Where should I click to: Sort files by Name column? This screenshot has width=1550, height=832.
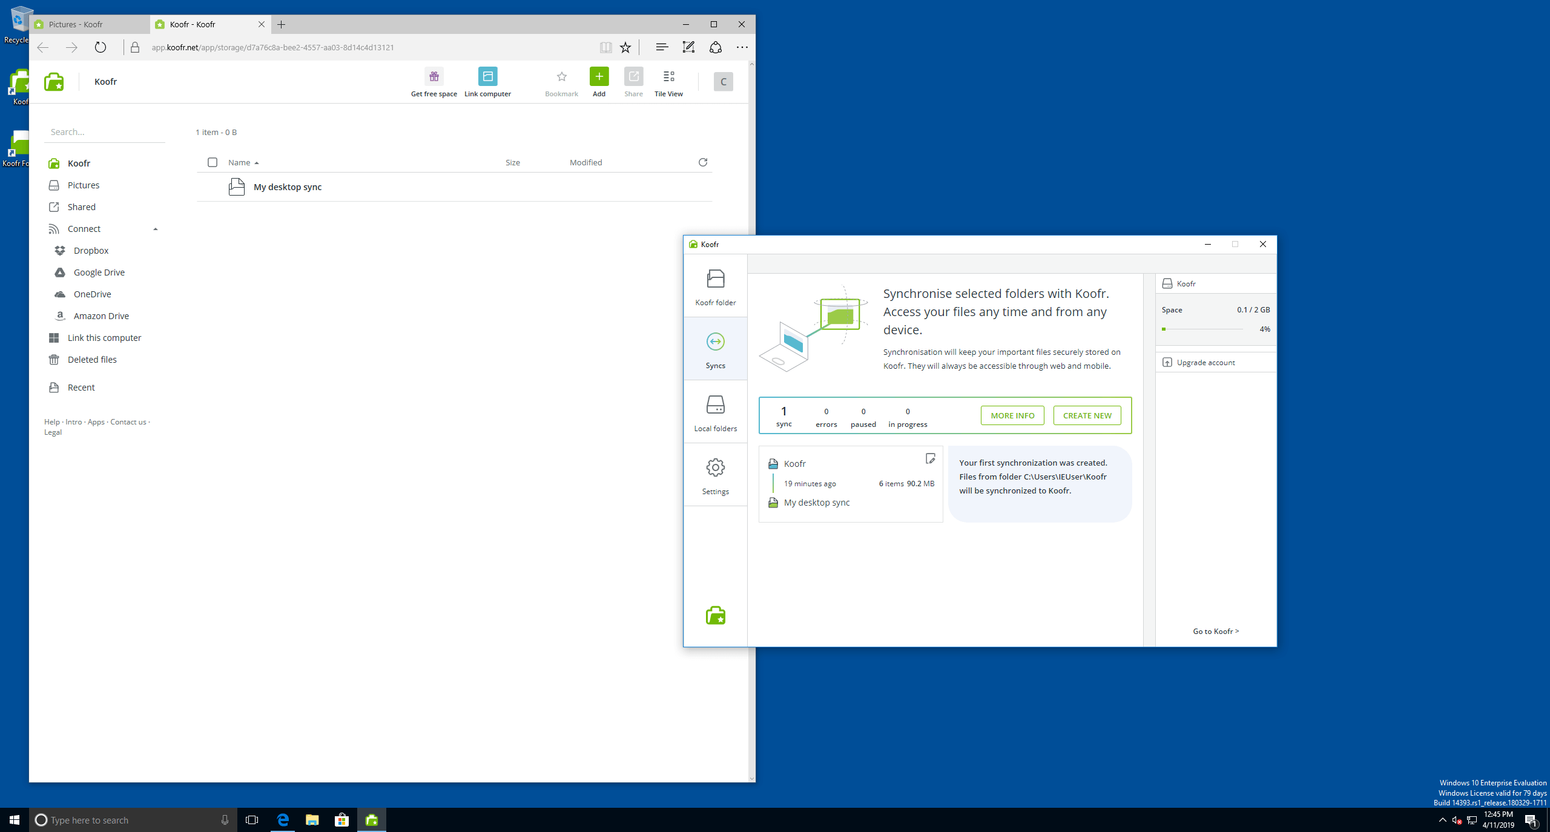coord(239,162)
